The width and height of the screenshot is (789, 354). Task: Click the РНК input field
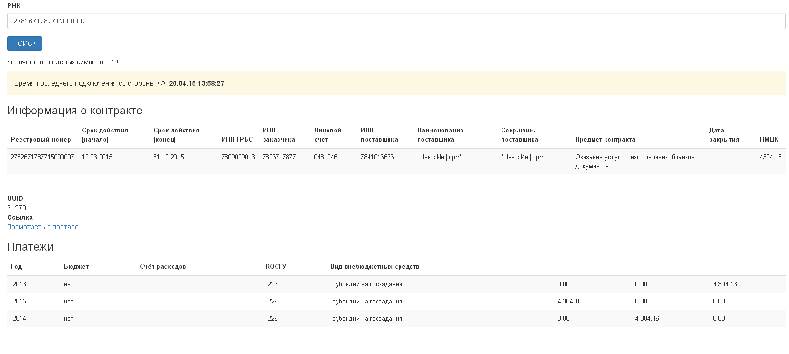point(396,21)
